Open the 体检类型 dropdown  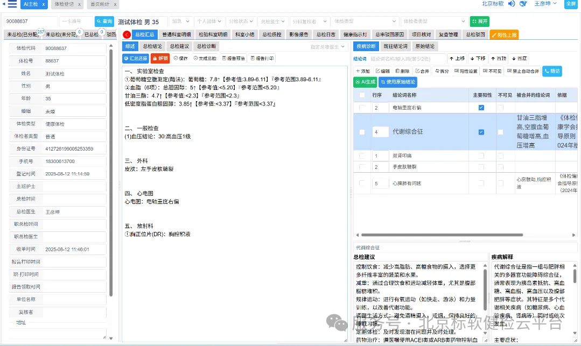click(365, 20)
